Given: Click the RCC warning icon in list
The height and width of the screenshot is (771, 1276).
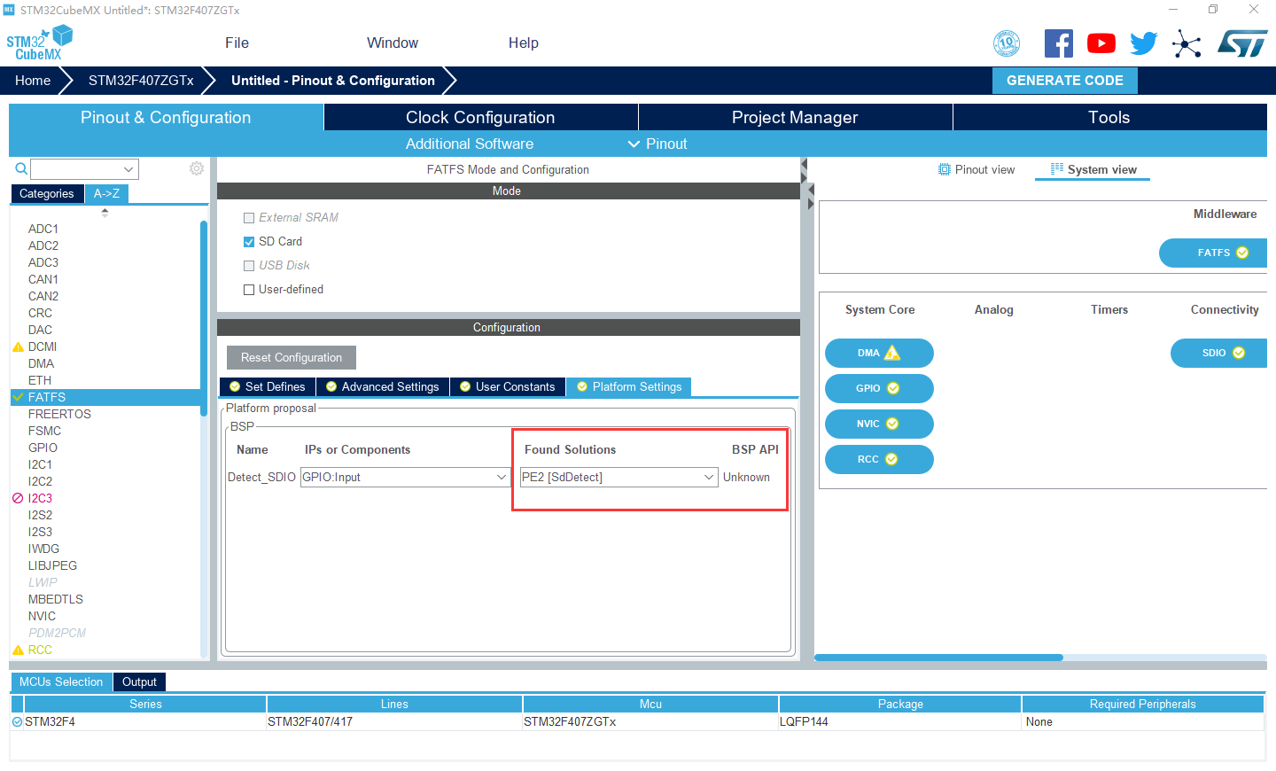Looking at the screenshot, I should pos(18,650).
